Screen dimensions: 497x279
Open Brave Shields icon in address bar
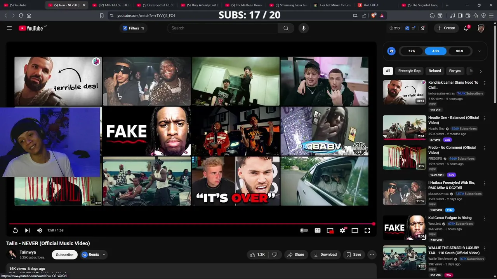point(374,15)
